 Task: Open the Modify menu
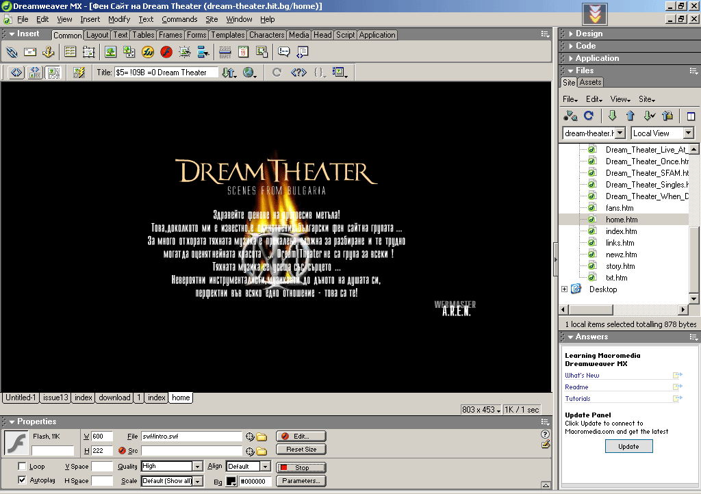pyautogui.click(x=119, y=19)
